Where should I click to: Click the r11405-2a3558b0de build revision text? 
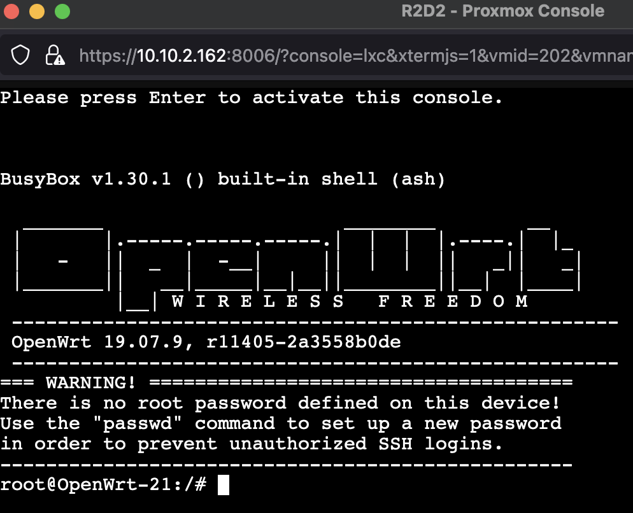(304, 342)
